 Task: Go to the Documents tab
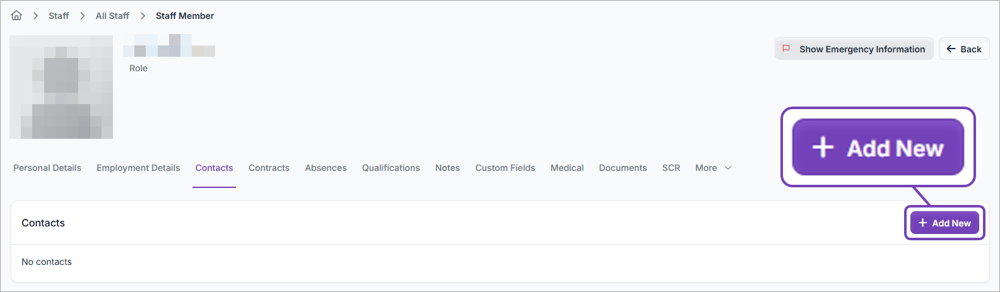click(623, 168)
